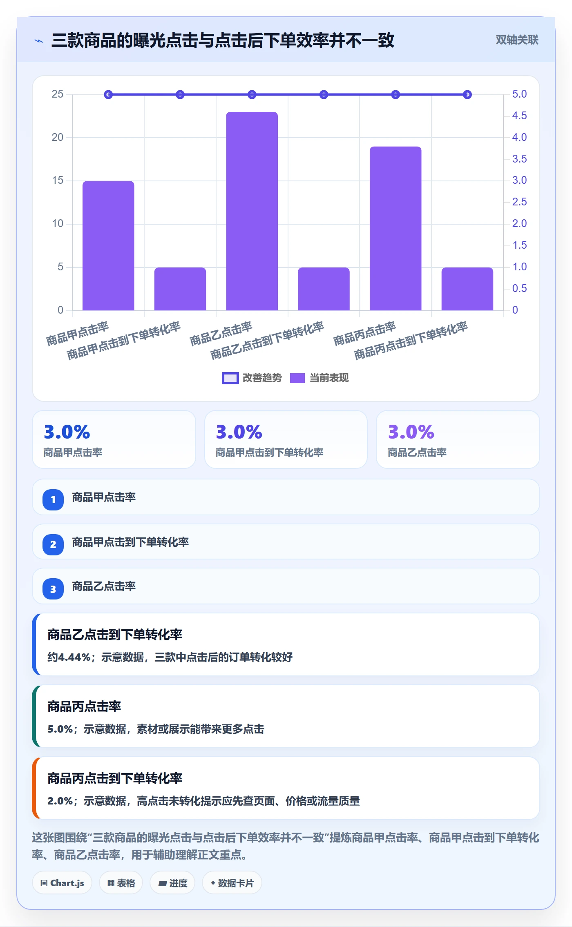572x927 pixels.
Task: Click the 商品甲点击率 bar in chart
Action: point(108,245)
